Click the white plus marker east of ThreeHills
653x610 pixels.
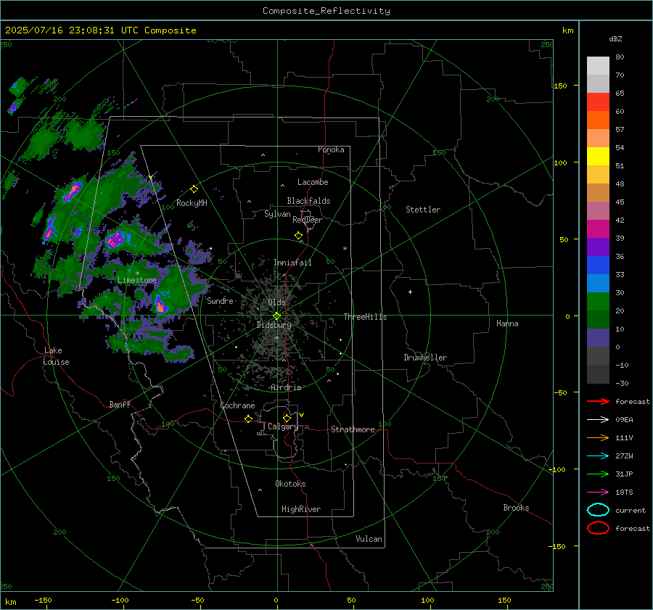410,292
